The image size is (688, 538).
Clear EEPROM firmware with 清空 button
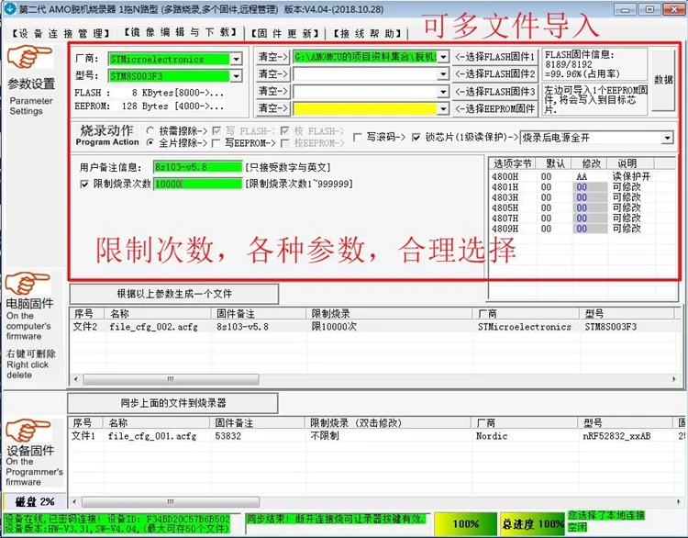point(272,108)
